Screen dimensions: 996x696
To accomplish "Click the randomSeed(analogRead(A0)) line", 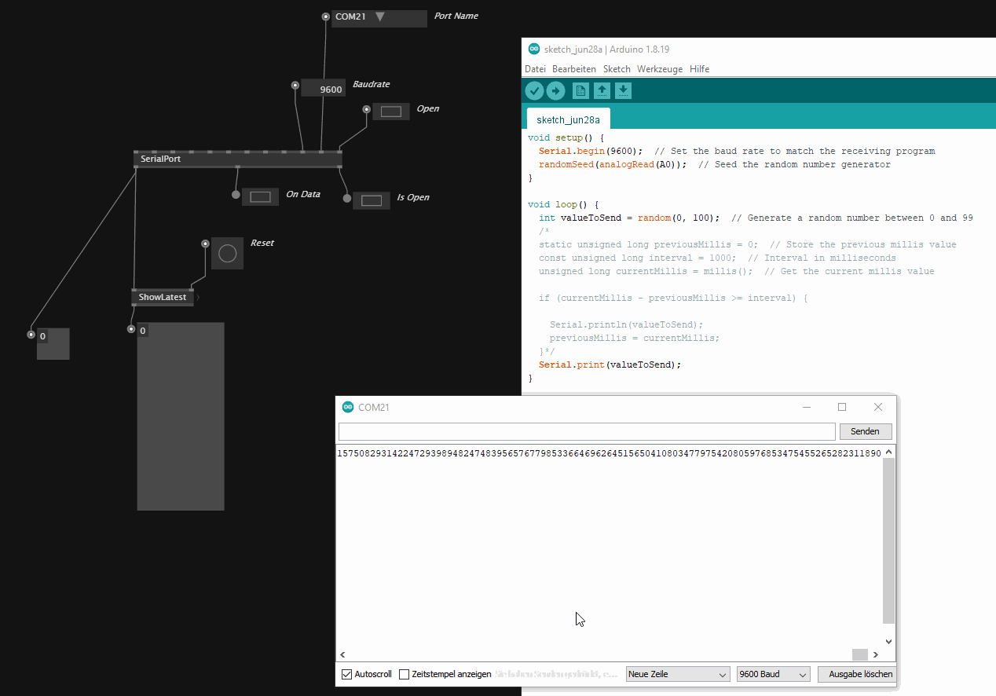I will tap(613, 164).
